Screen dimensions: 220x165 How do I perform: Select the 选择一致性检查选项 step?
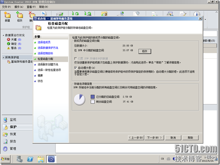pyautogui.click(x=49, y=70)
